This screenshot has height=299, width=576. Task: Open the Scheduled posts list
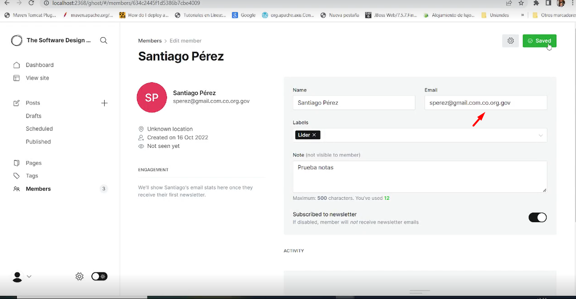pos(39,129)
